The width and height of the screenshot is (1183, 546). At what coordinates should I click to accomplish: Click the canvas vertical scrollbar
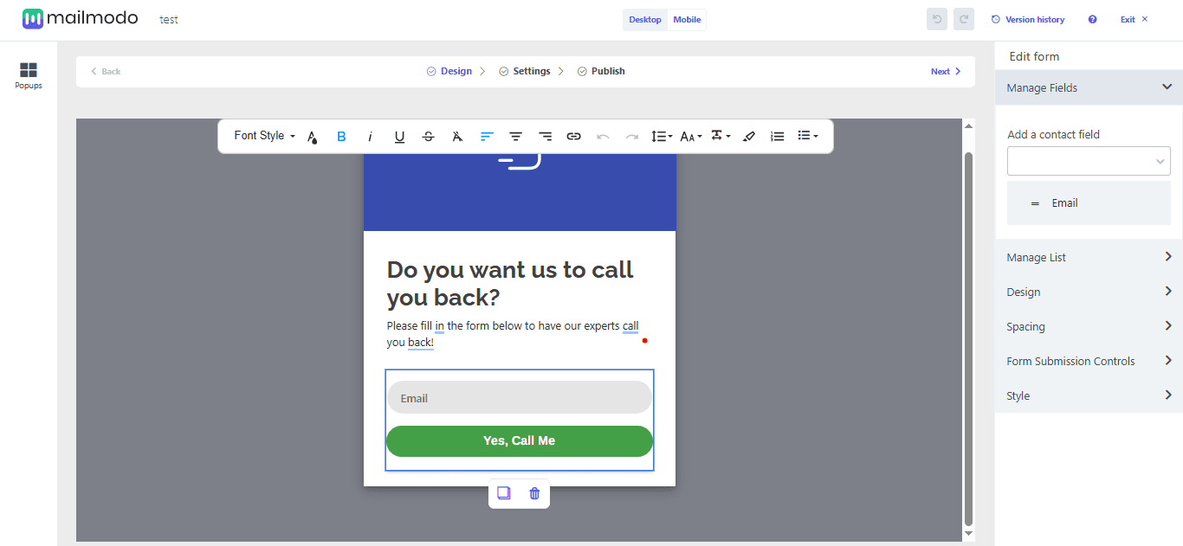[x=968, y=338]
